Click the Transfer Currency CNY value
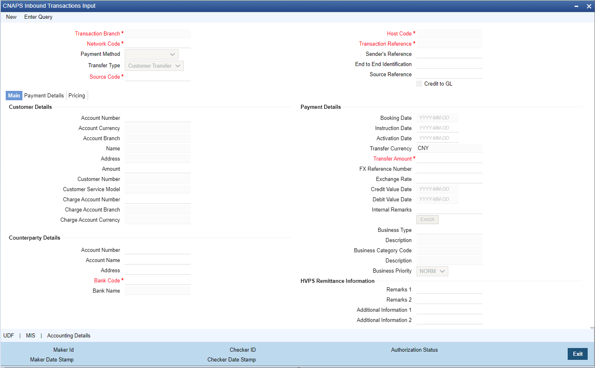The width and height of the screenshot is (595, 368). tap(450, 148)
